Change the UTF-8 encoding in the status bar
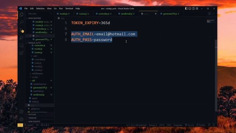Screen dimensions: 236x133 pyautogui.click(x=162, y=125)
